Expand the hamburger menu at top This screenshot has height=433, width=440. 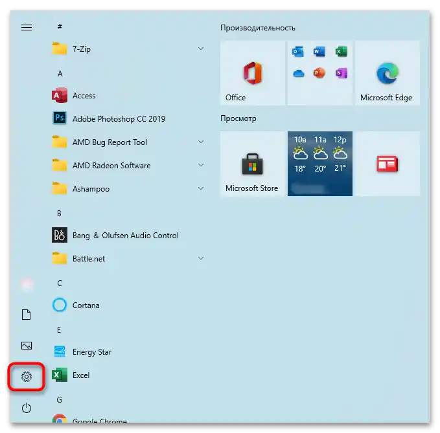point(27,27)
